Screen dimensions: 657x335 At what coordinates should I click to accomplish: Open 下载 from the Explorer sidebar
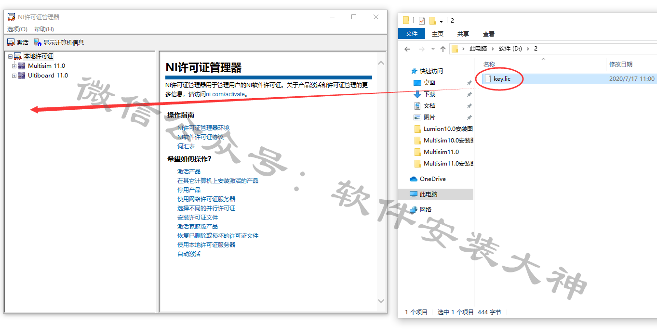429,94
